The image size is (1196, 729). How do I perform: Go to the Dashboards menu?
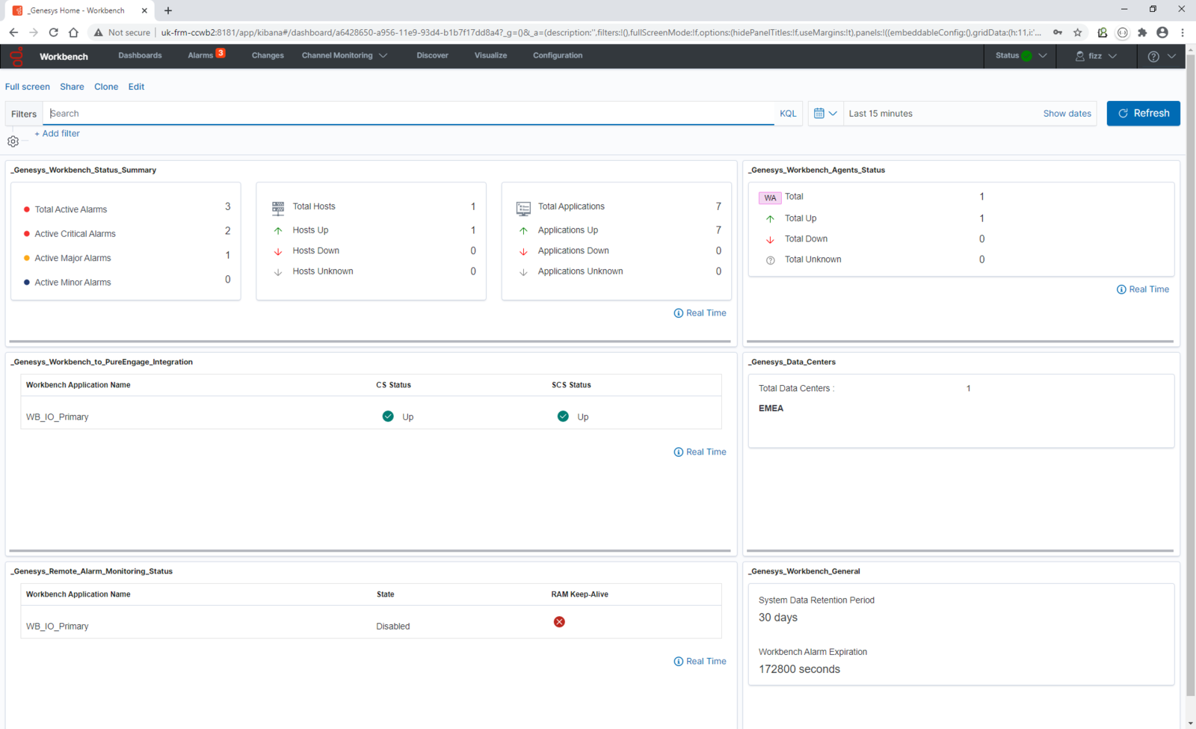click(140, 55)
